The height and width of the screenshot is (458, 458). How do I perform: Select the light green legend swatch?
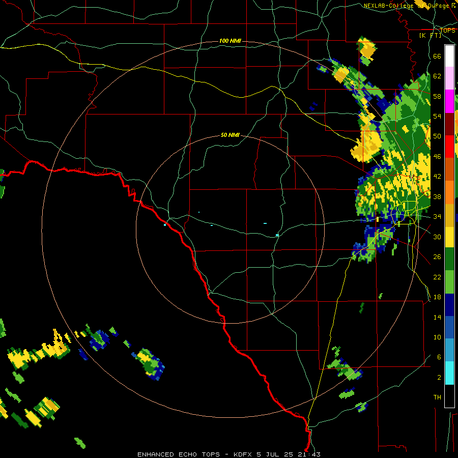point(449,282)
